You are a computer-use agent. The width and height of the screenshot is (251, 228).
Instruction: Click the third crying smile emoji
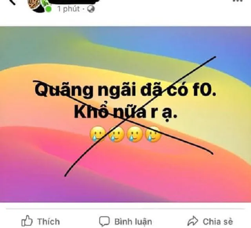135,134
